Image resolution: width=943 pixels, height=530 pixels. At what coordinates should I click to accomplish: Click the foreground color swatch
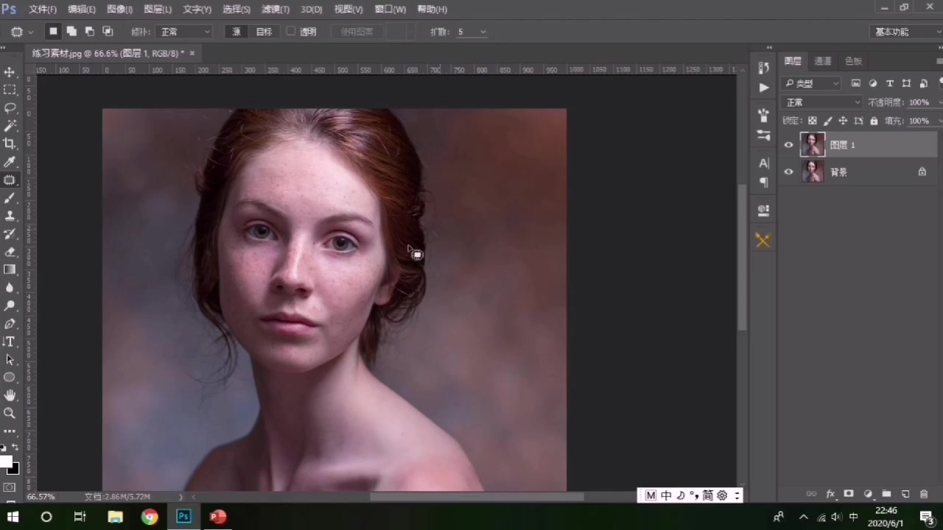6,462
